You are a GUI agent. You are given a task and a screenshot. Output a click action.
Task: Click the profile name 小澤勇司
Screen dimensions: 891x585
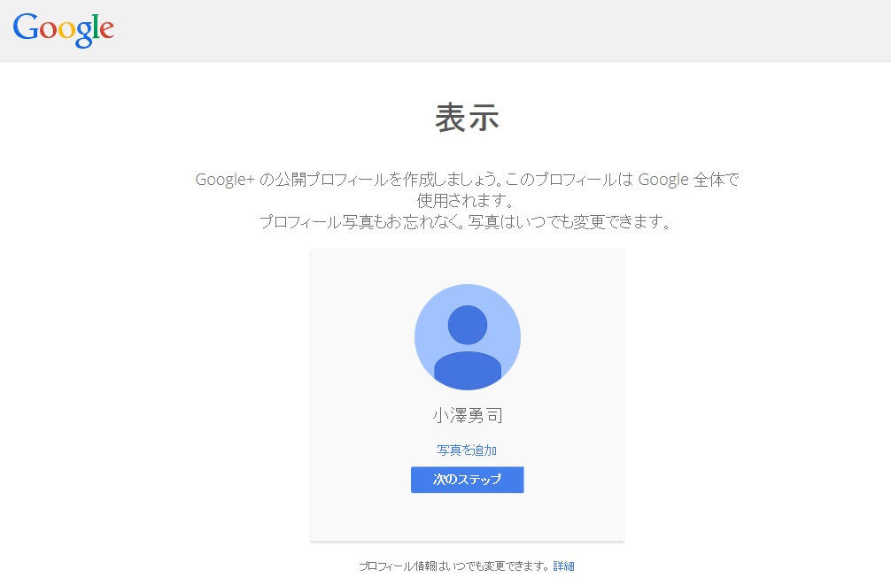pyautogui.click(x=467, y=416)
